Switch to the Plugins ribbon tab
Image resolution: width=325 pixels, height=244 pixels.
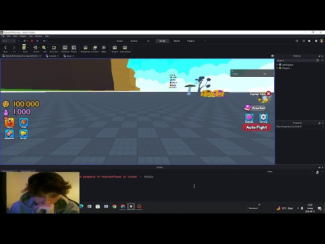[x=191, y=41]
